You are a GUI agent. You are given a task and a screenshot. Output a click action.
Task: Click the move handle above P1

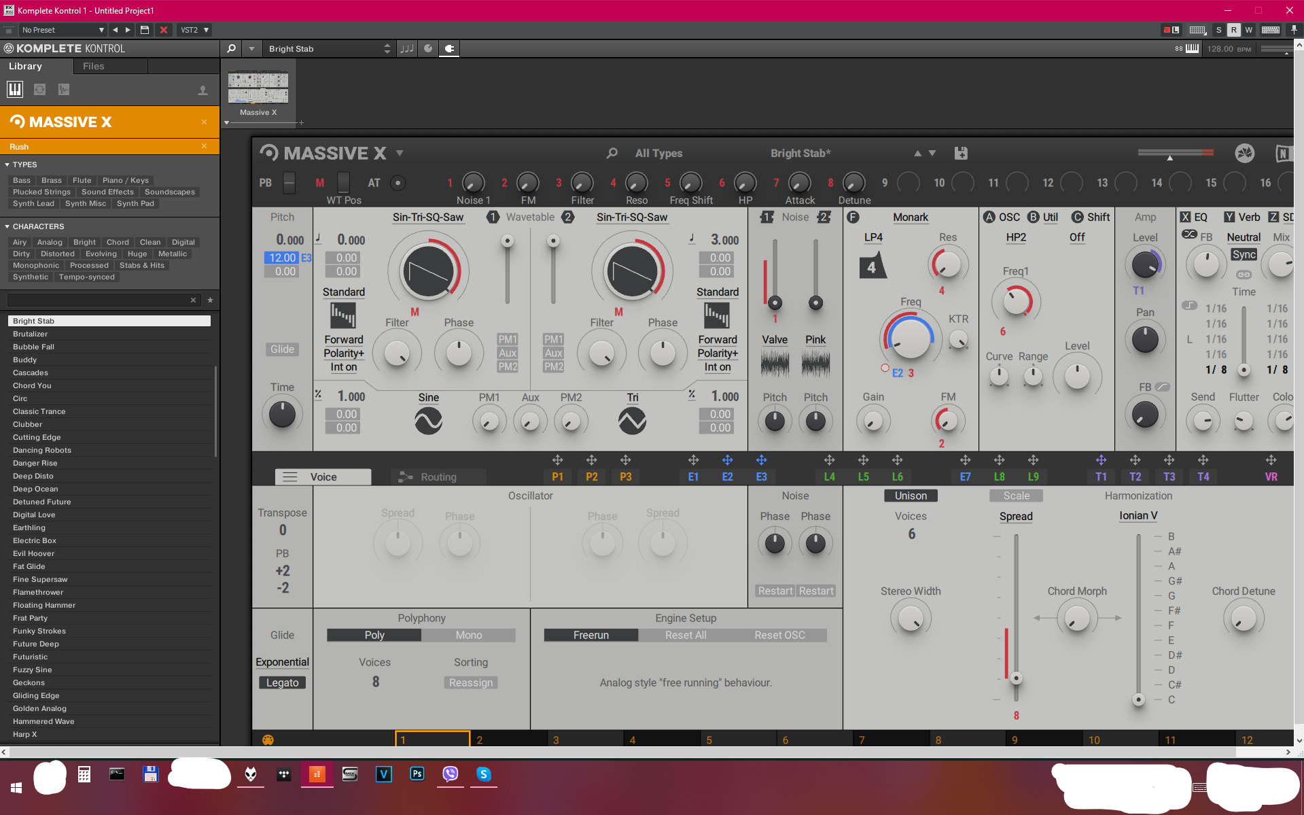click(x=557, y=460)
